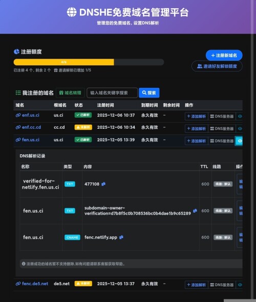
Task: Collapse DNS records view for fen.us.ci
Action: pyautogui.click(x=239, y=141)
